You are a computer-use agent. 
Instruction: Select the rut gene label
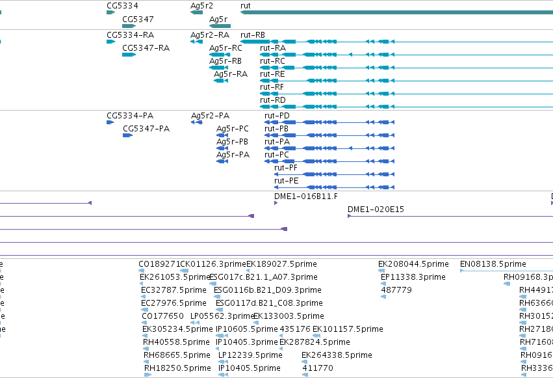pyautogui.click(x=246, y=6)
